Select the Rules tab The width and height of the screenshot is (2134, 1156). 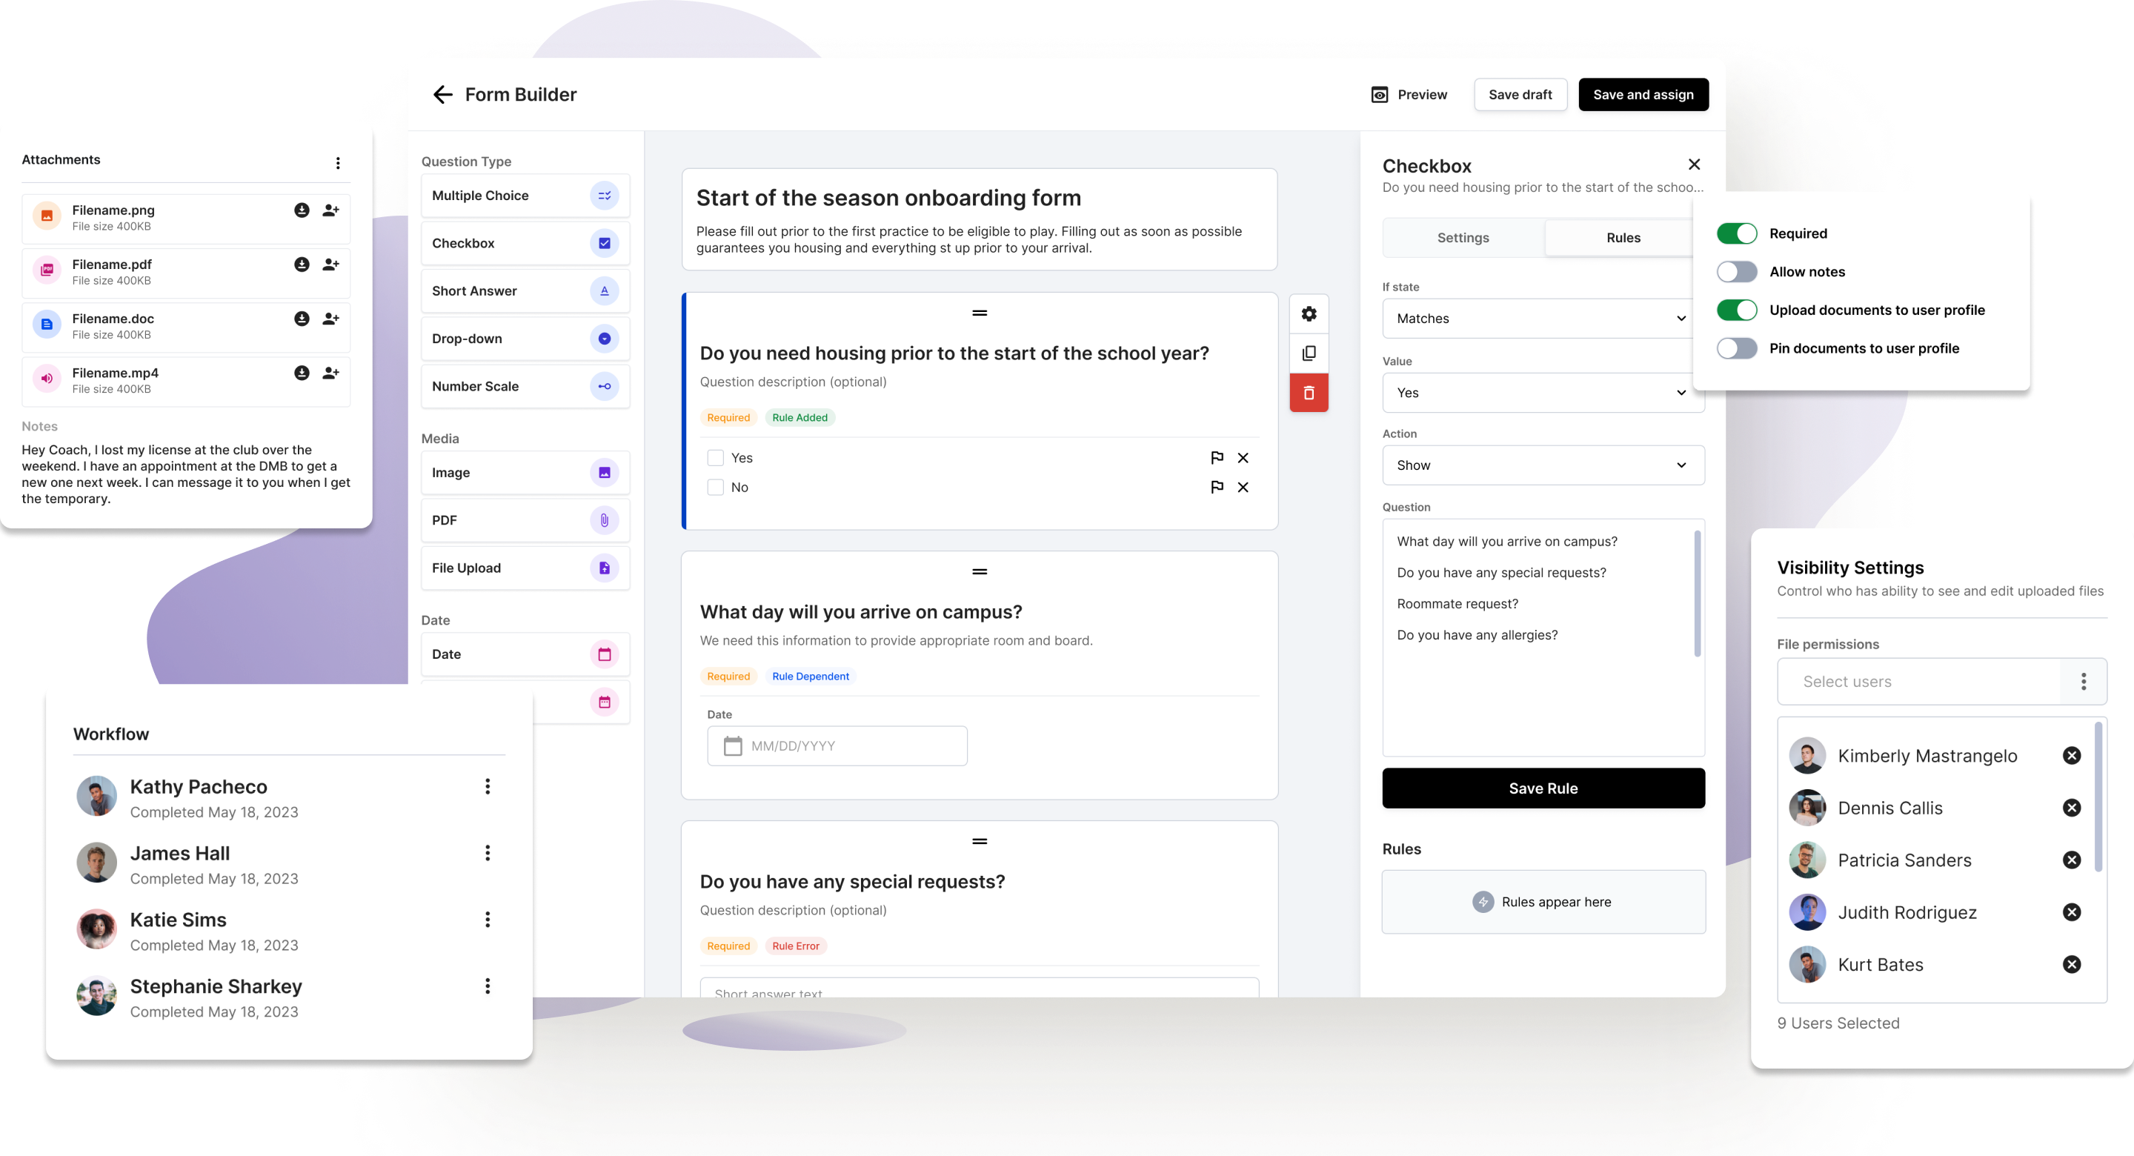1622,238
